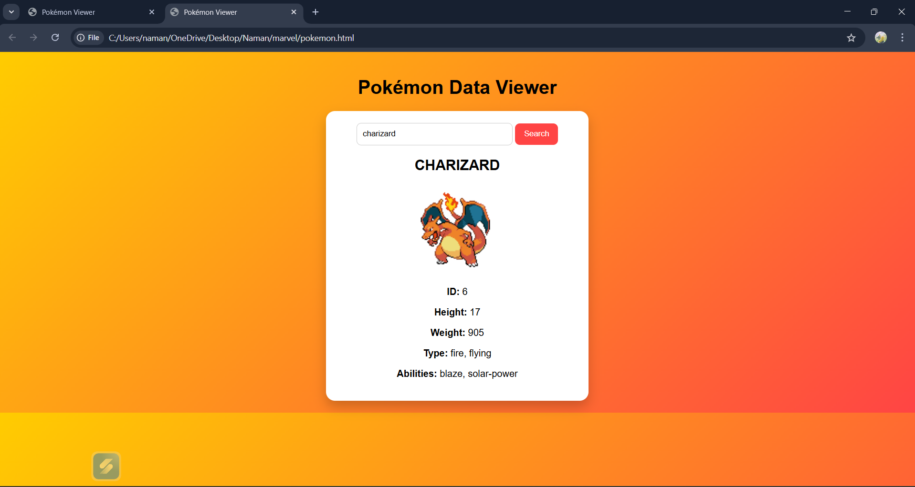Go forward to next page
The image size is (915, 487).
pyautogui.click(x=33, y=38)
